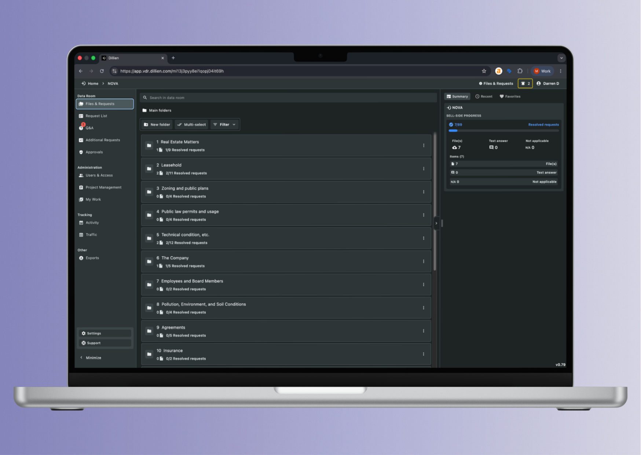
Task: Click the sell-side progress bar
Action: point(503,131)
